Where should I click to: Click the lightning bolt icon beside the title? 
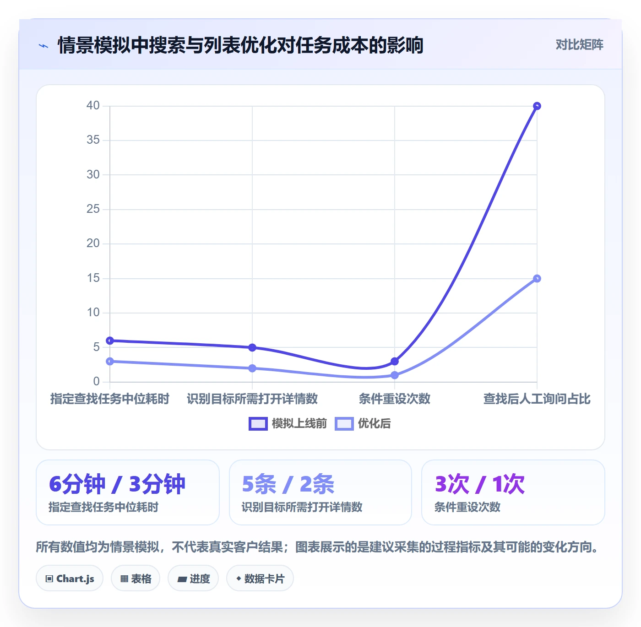(43, 46)
